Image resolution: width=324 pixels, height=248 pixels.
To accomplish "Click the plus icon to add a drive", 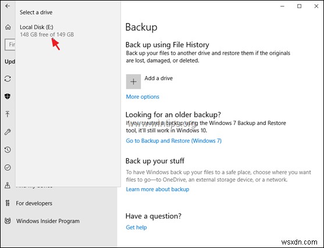I will 133,81.
